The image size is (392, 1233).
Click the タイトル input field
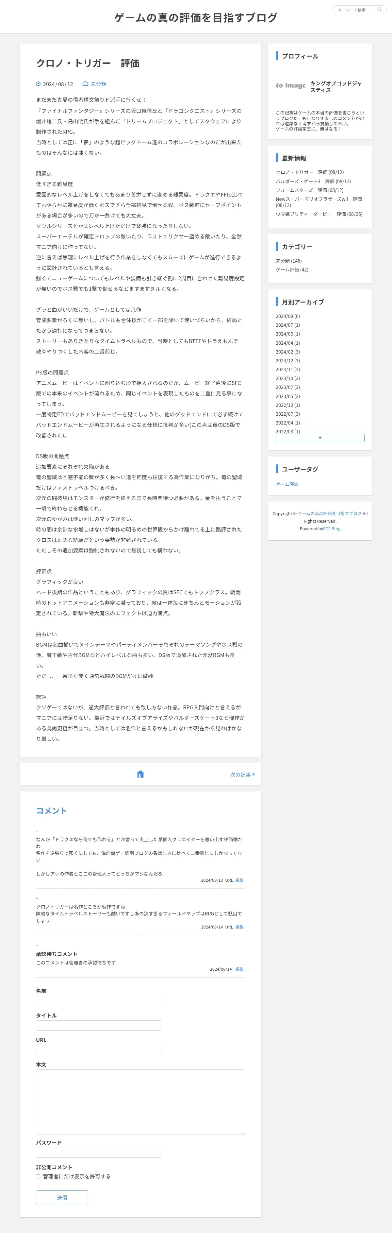98,1025
